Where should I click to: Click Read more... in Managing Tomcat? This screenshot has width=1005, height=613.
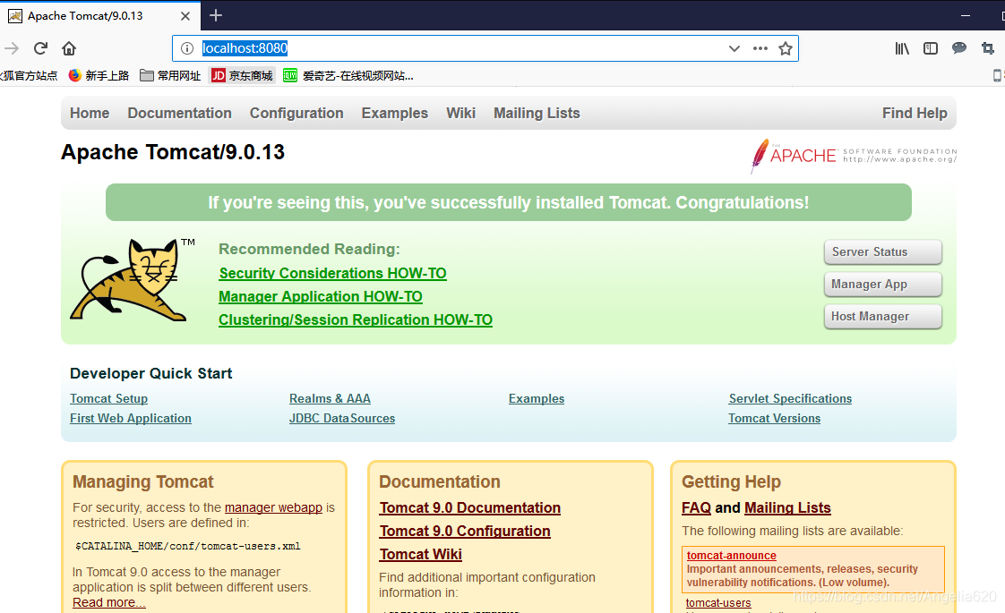(x=109, y=603)
